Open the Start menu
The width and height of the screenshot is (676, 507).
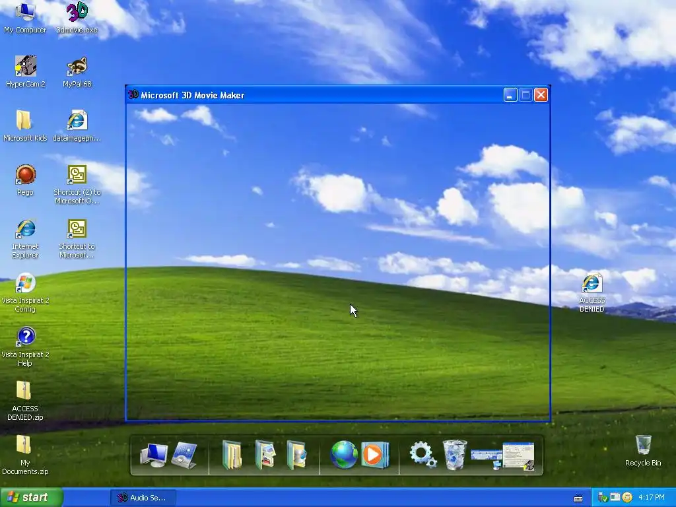[32, 498]
